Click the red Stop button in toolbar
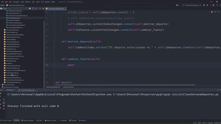The width and height of the screenshot is (221, 124). pyautogui.click(x=213, y=5)
